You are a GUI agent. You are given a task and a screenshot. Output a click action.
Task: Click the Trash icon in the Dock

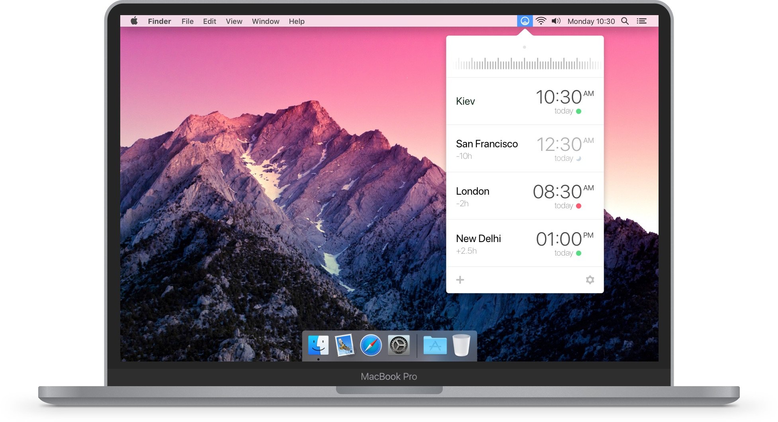coord(461,345)
